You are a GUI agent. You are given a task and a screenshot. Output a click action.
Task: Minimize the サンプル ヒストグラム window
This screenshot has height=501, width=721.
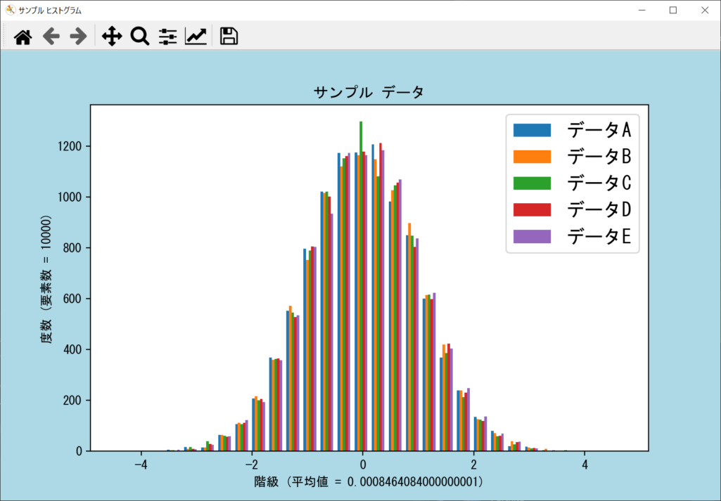642,10
